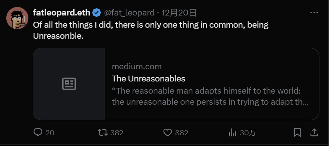Open the @fat_leopard handle link

pos(129,13)
